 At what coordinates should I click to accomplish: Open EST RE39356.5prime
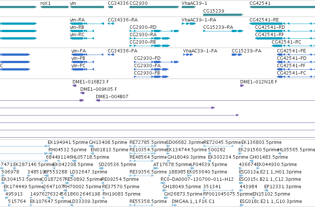pos(148,172)
